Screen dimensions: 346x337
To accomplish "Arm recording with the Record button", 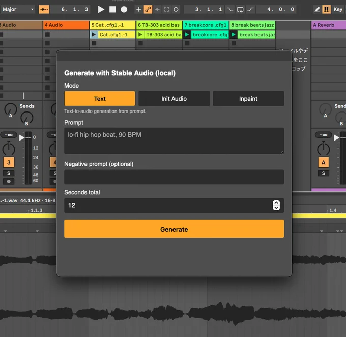I will point(124,9).
